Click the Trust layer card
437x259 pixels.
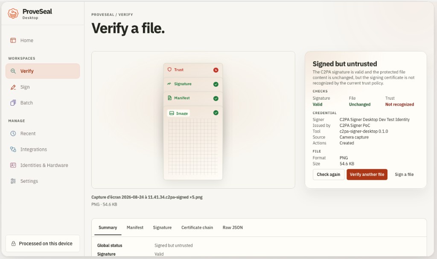coord(193,70)
